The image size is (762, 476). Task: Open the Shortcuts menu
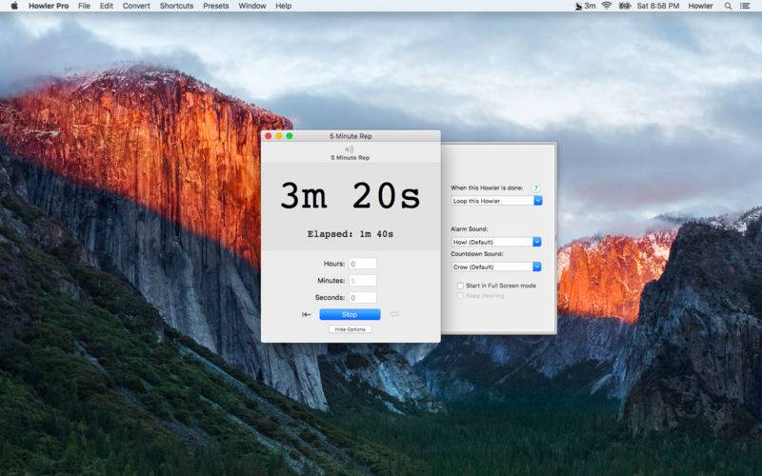(x=176, y=6)
